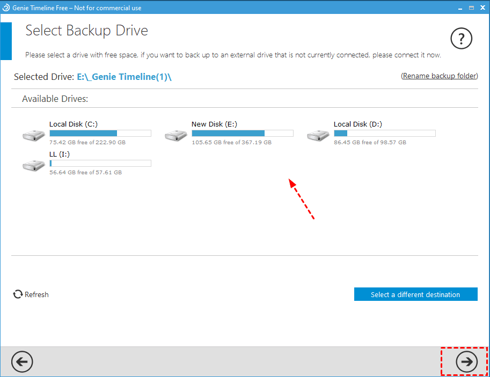Click the Local Disk (D:) label

pyautogui.click(x=357, y=124)
